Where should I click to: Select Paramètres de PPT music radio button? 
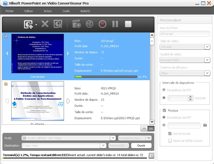pyautogui.click(x=164, y=117)
